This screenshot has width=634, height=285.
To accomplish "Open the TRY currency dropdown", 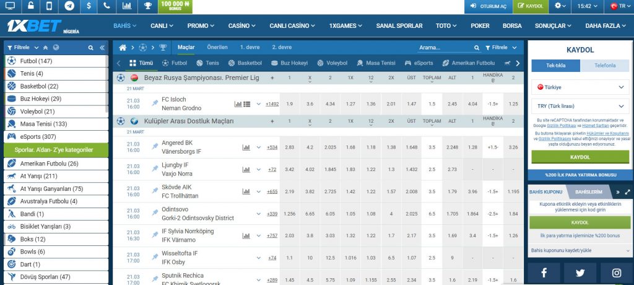I will coord(580,107).
